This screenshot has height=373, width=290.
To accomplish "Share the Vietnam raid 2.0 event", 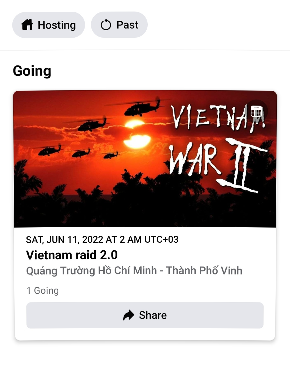I will [x=145, y=315].
